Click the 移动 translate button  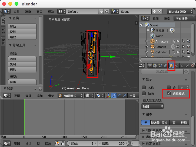pos(22,27)
